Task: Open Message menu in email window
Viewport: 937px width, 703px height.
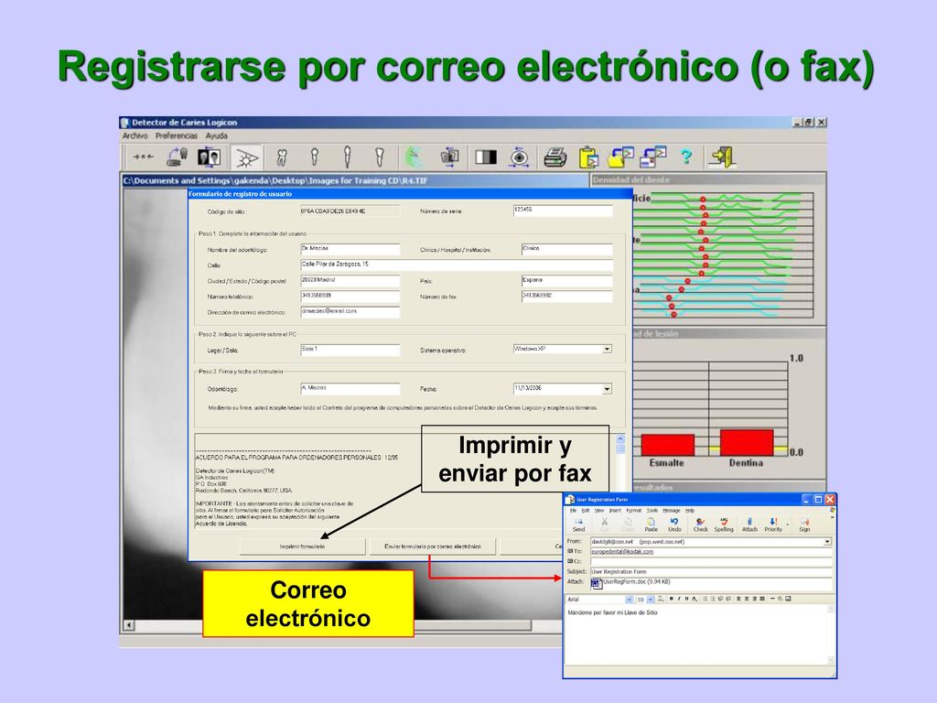Action: click(x=671, y=511)
